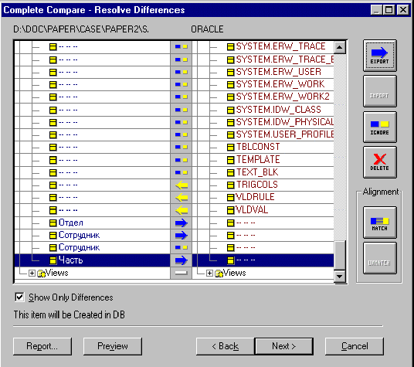Click ignore indicator for TBLCONST row
This screenshot has width=414, height=367.
click(181, 147)
